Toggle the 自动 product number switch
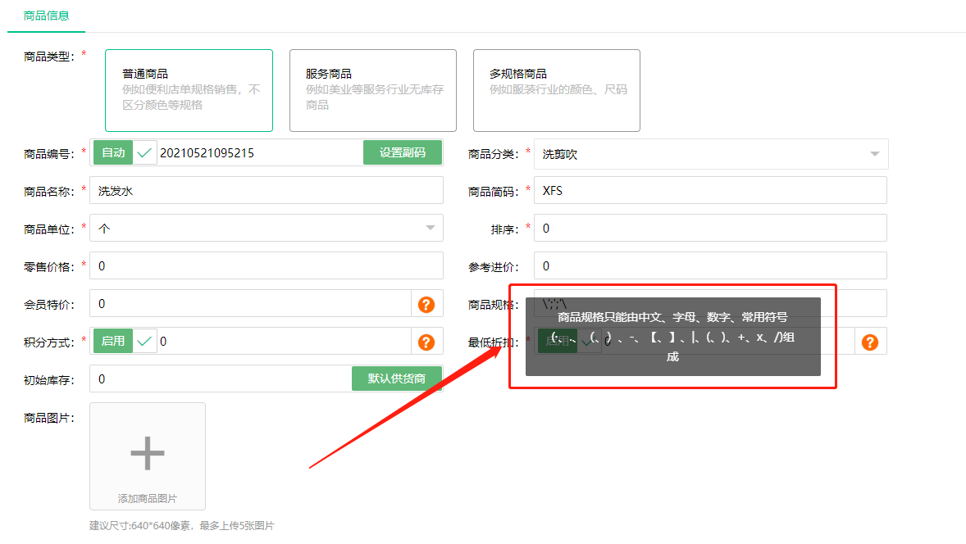 125,152
